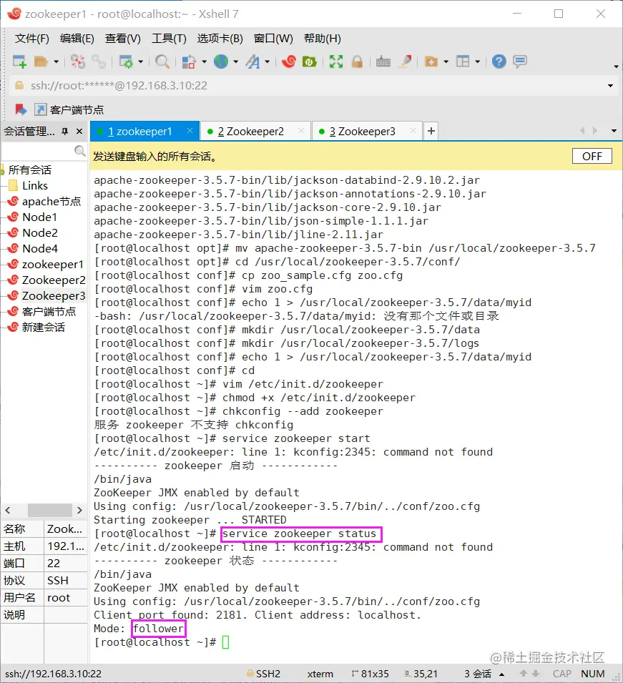Open the 工具(T) menu
623x683 pixels.
coord(169,39)
